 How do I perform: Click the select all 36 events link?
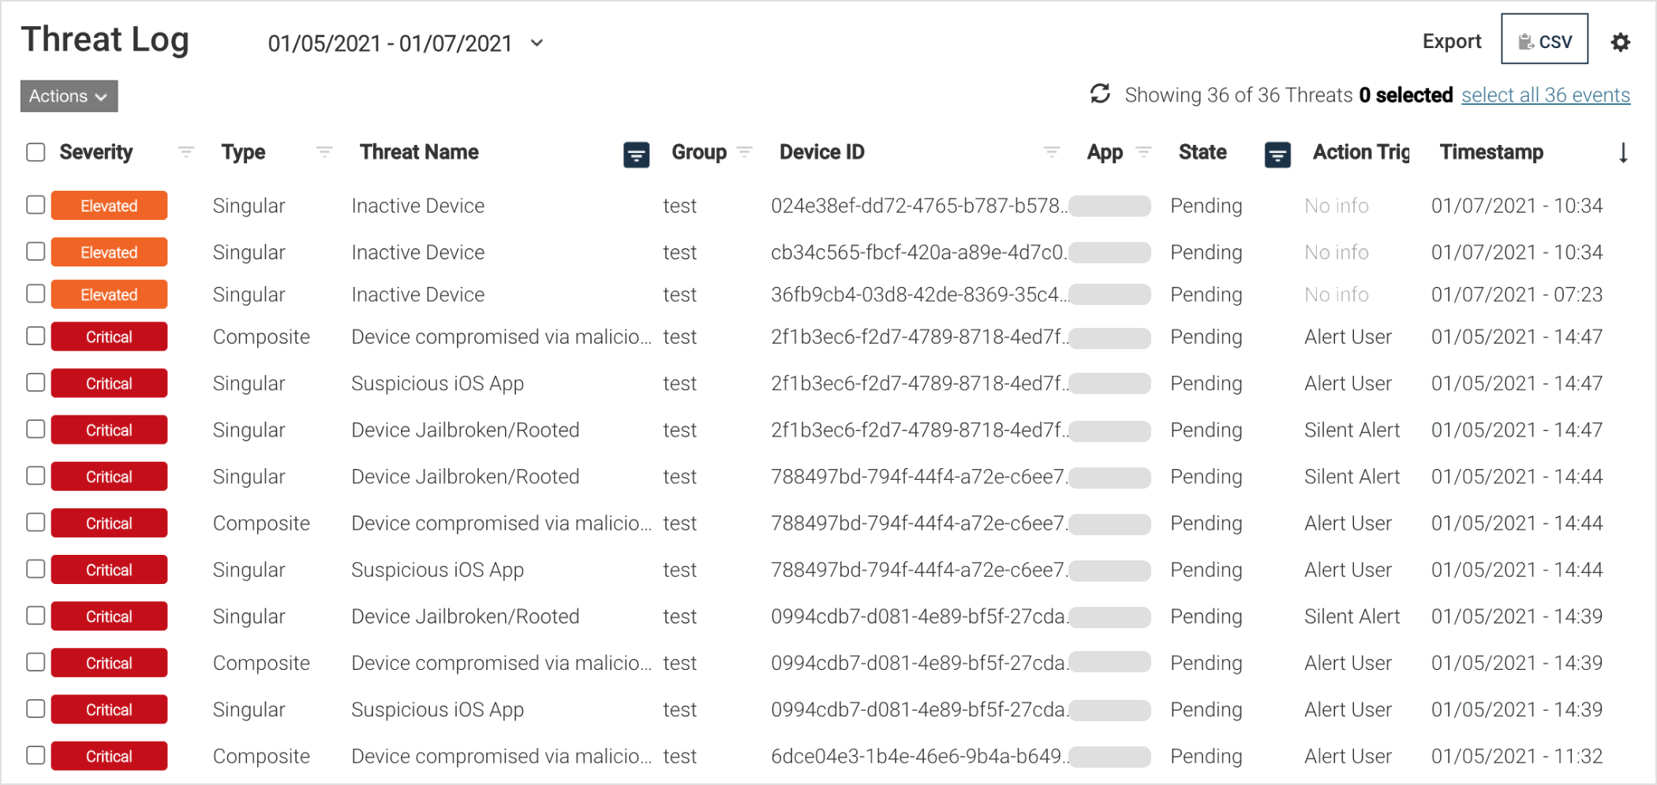pyautogui.click(x=1545, y=95)
